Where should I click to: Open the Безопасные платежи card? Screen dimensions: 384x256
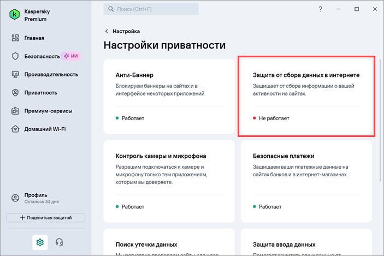[x=306, y=181]
